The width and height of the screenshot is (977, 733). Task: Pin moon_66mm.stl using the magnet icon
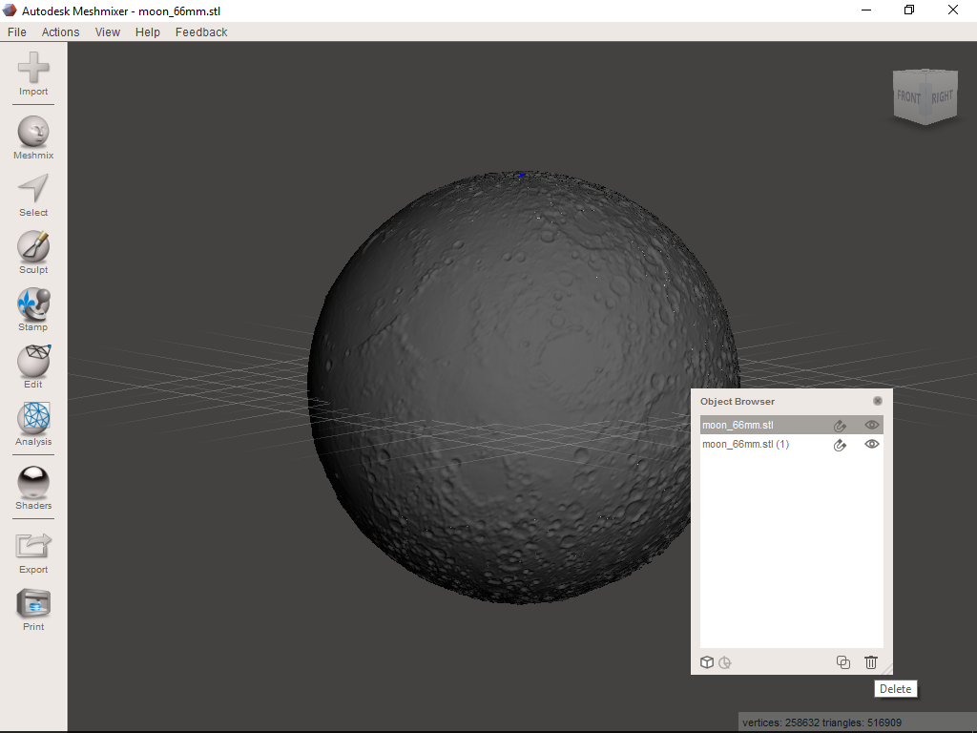click(840, 425)
